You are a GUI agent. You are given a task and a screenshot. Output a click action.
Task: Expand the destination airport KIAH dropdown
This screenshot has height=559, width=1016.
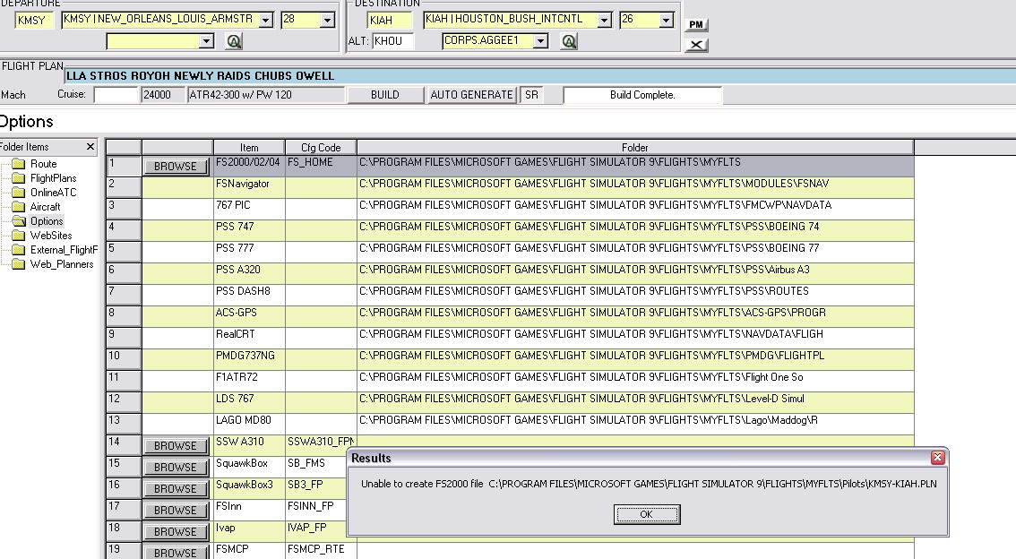(604, 20)
